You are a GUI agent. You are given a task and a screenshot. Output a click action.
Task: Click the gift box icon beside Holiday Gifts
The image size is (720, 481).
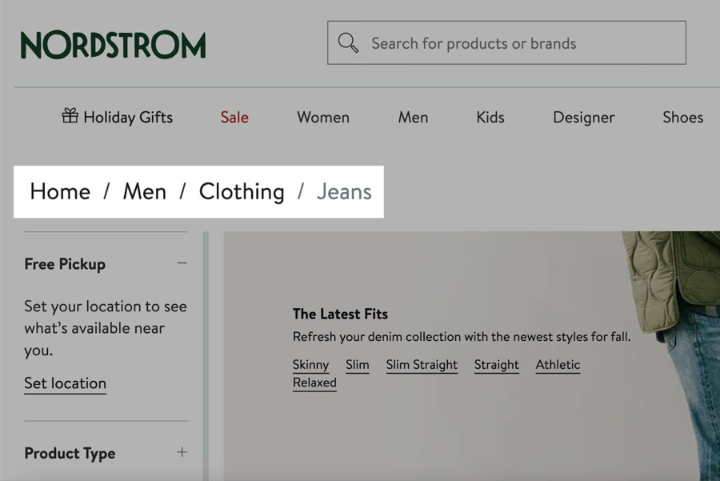(70, 116)
